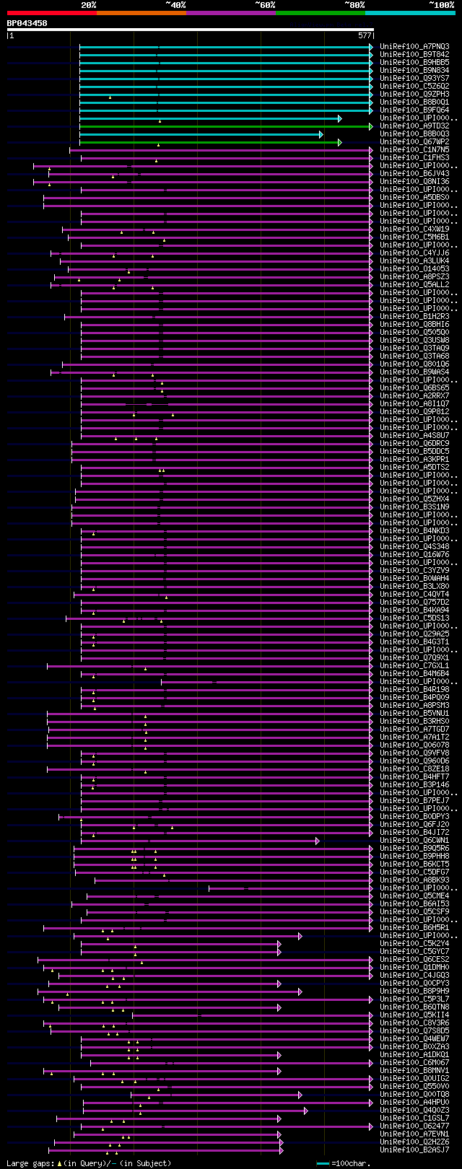Image resolution: width=462 pixels, height=1169 pixels.
Task: Select label UniRef100_B8B0Q3
Action: [x=414, y=133]
